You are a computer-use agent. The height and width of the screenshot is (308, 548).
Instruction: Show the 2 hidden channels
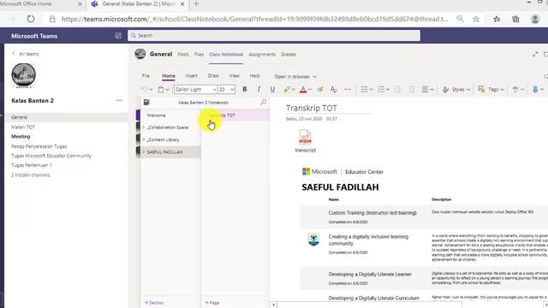[31, 175]
